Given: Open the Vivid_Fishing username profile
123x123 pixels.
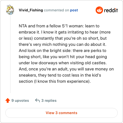Looking at the screenshot, I should pyautogui.click(x=31, y=10).
